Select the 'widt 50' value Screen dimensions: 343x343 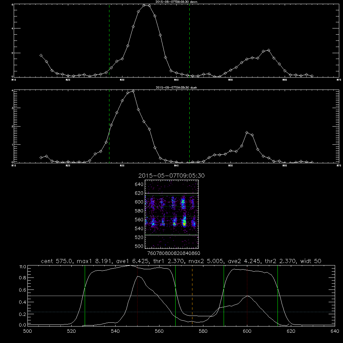click(311, 261)
